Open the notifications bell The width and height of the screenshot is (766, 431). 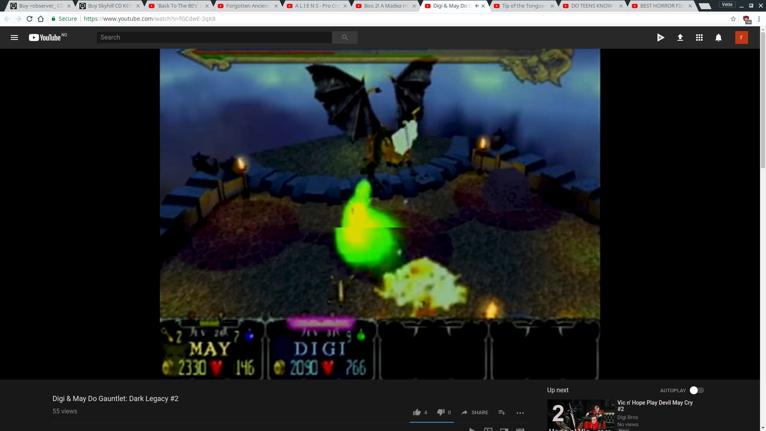pos(719,38)
